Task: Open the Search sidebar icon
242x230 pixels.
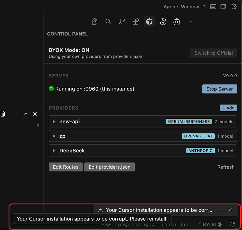Action: [x=108, y=21]
